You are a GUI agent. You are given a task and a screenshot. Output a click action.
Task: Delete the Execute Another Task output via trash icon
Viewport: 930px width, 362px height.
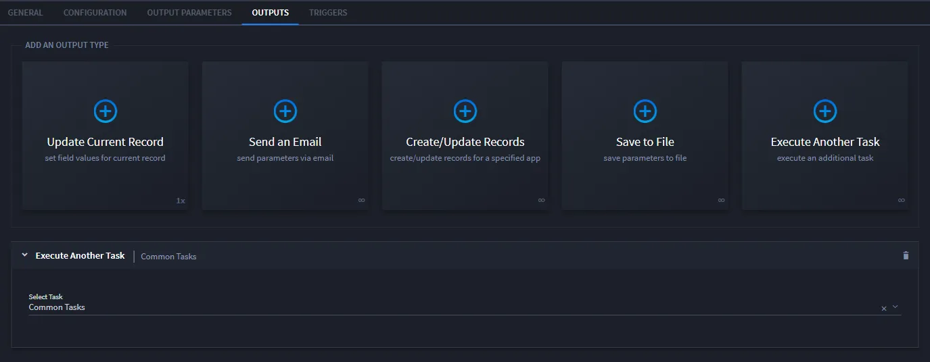(906, 256)
